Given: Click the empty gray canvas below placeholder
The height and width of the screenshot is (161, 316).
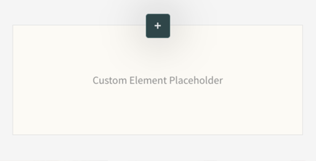Looking at the screenshot, I should click(158, 148).
